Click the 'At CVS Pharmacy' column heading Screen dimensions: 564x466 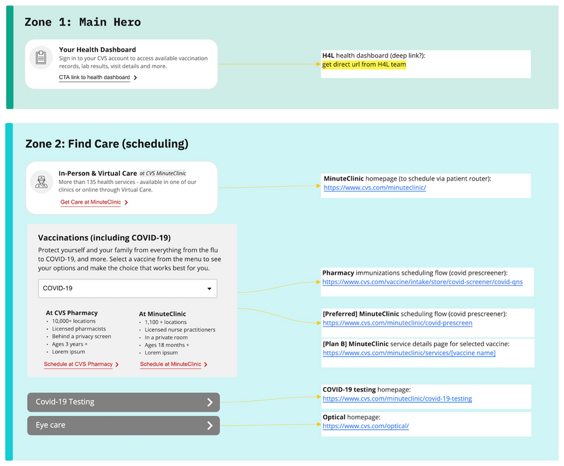[x=72, y=312]
